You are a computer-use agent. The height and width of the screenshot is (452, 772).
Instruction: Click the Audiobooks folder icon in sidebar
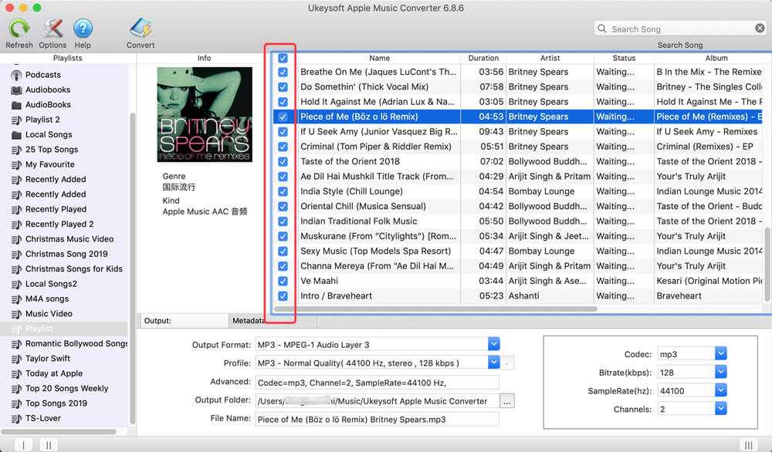pyautogui.click(x=16, y=89)
